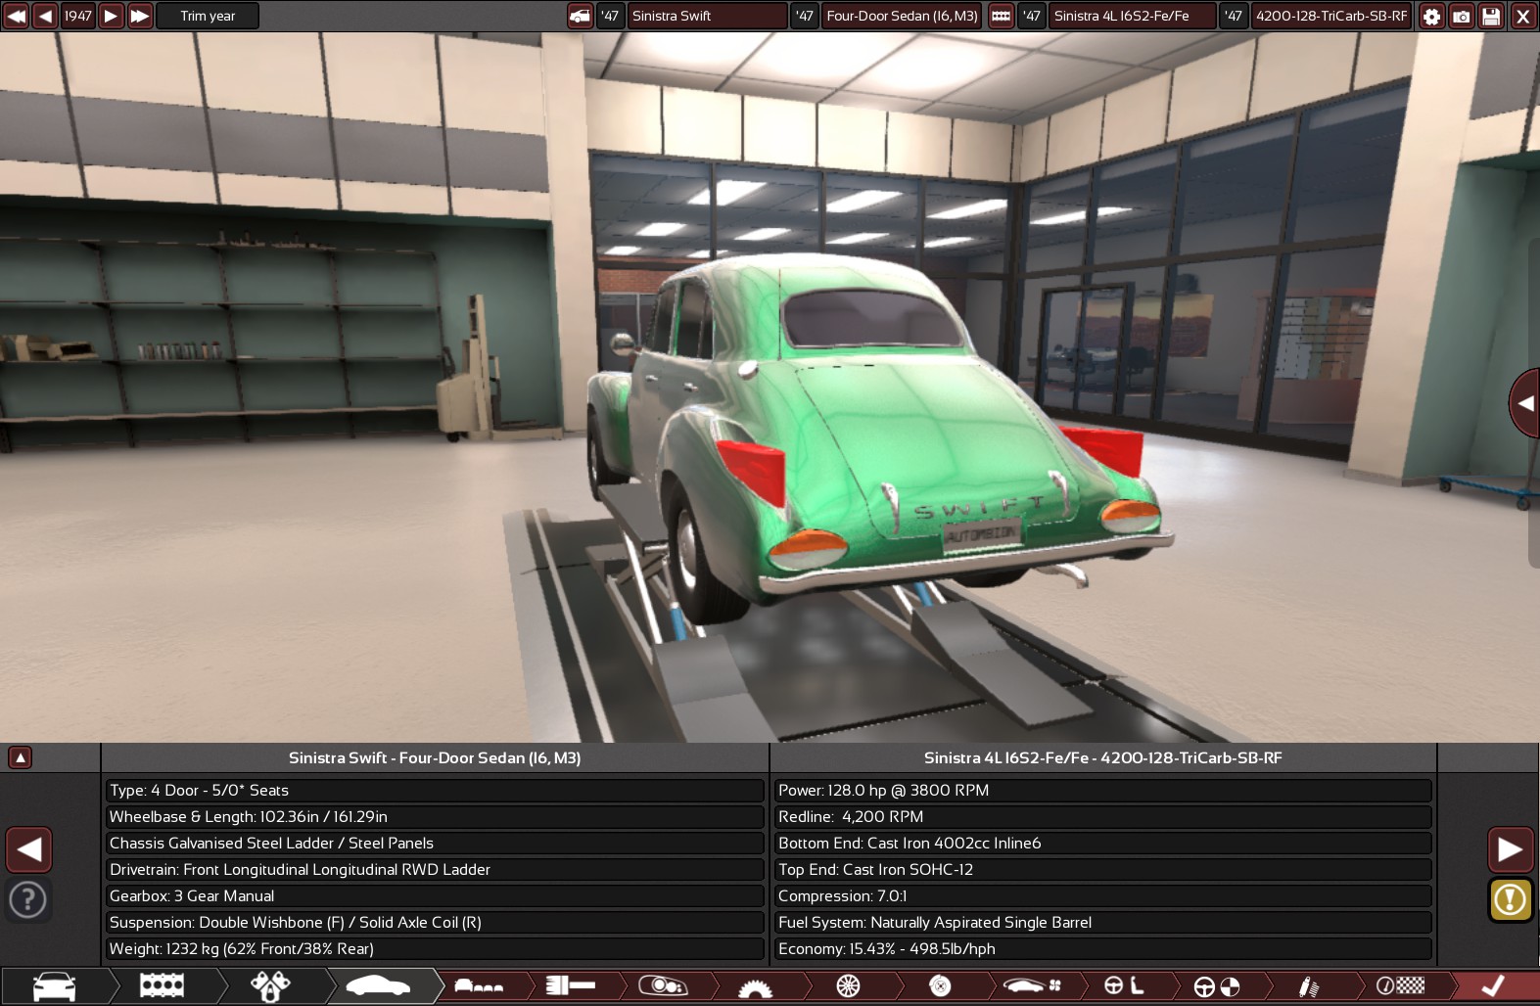Image resolution: width=1540 pixels, height=1006 pixels.
Task: Open the gearbox cog tab
Action: (x=755, y=985)
